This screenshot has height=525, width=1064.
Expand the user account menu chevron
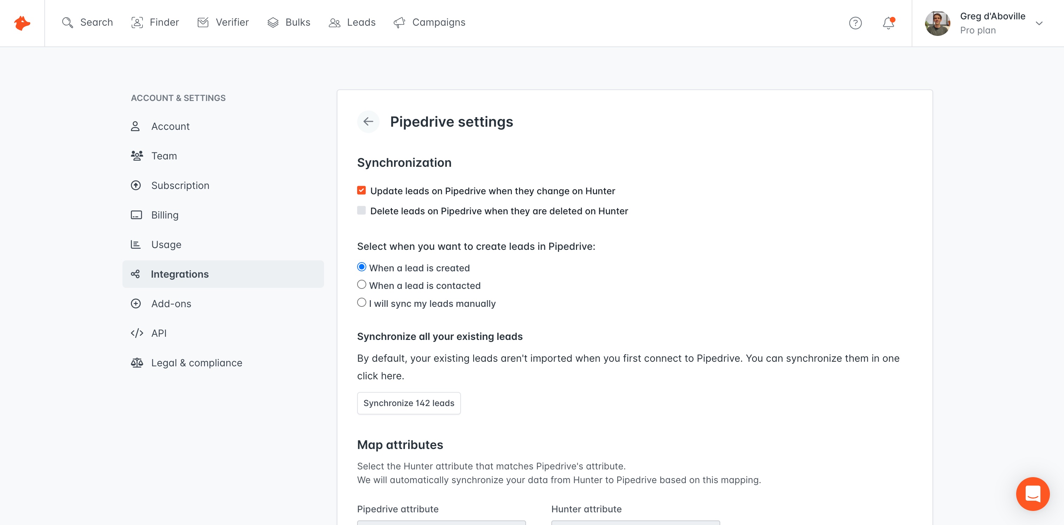coord(1039,23)
